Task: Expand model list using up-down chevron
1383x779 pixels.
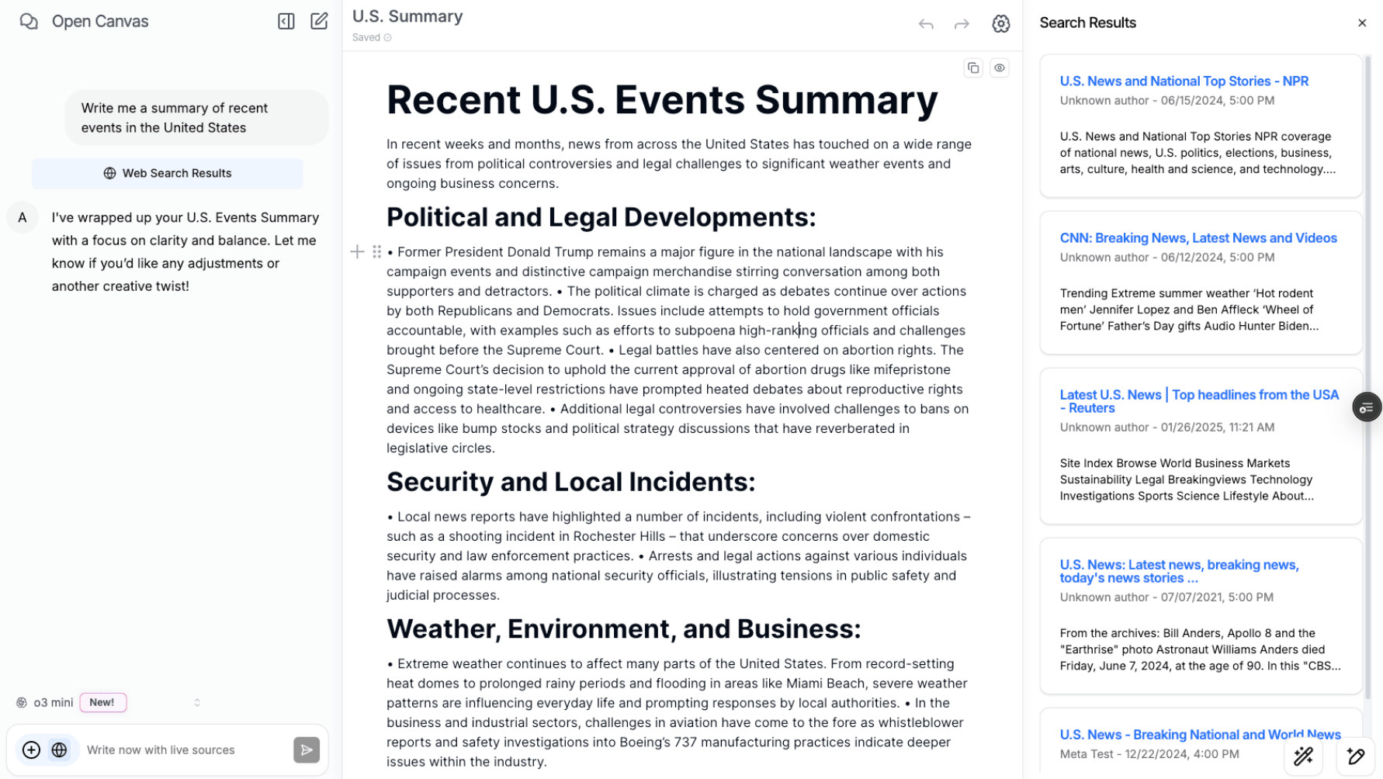Action: pos(197,702)
